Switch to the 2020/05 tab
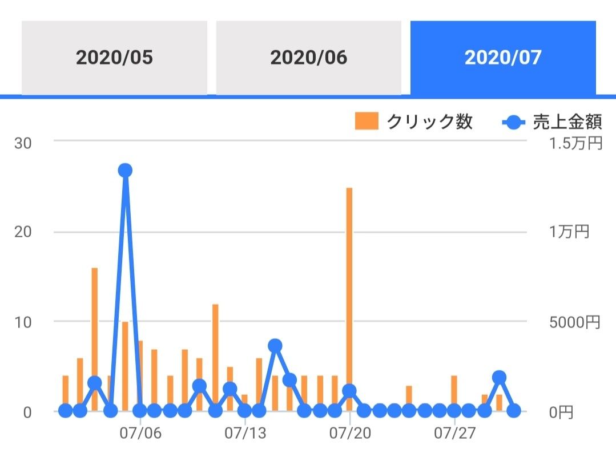The image size is (616, 457). coord(114,58)
